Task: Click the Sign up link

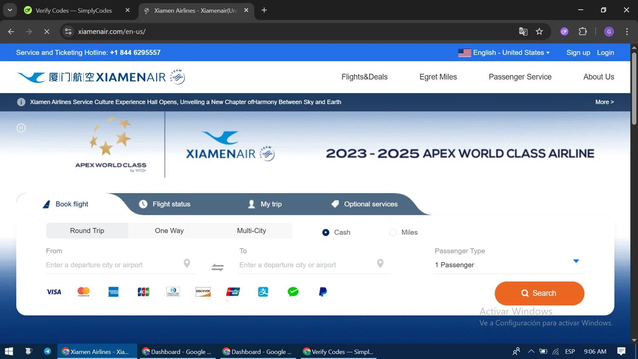Action: (x=578, y=53)
